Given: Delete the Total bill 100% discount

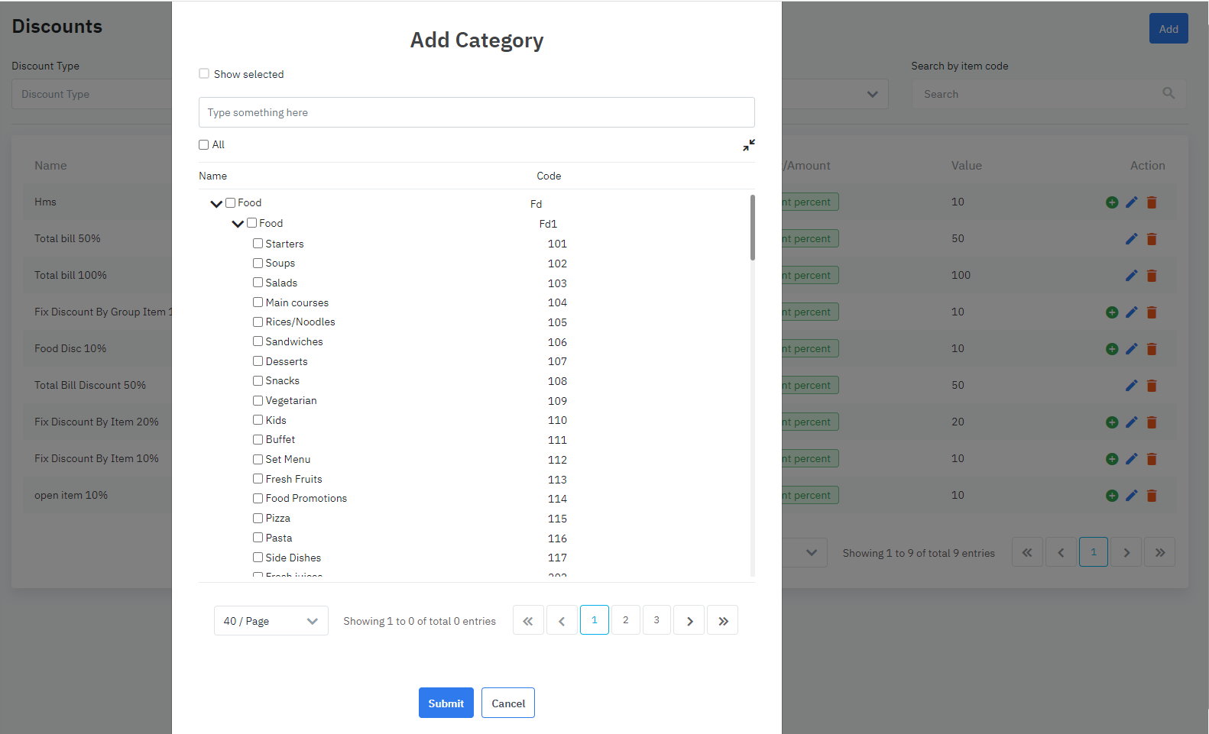Looking at the screenshot, I should [x=1152, y=276].
